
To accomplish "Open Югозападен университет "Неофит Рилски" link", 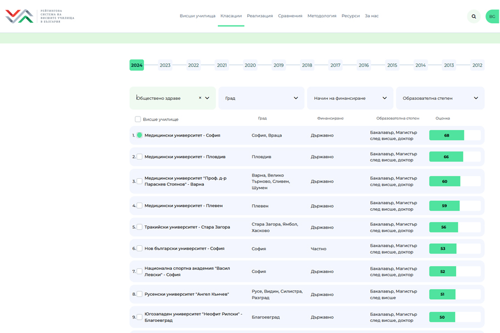I will (x=193, y=317).
